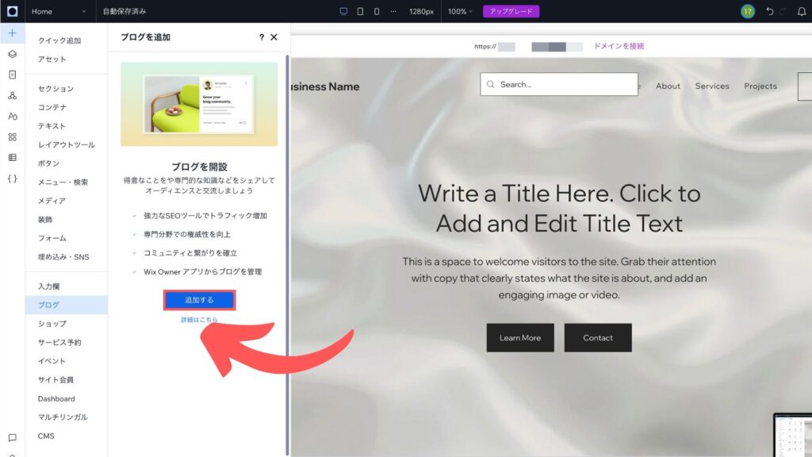Select ショップ category
Screen dimensions: 812x457
[52, 324]
